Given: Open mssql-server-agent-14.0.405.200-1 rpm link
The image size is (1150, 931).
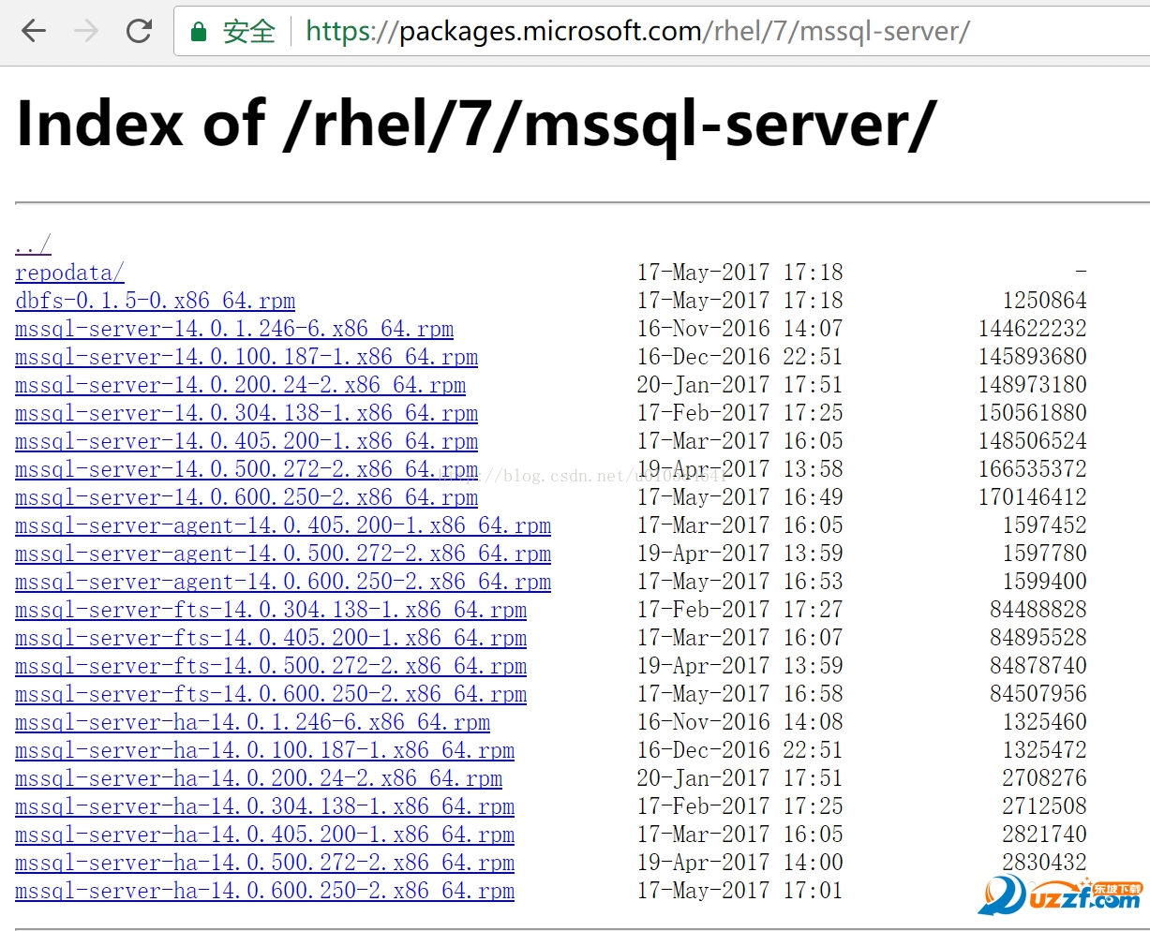Looking at the screenshot, I should (283, 525).
